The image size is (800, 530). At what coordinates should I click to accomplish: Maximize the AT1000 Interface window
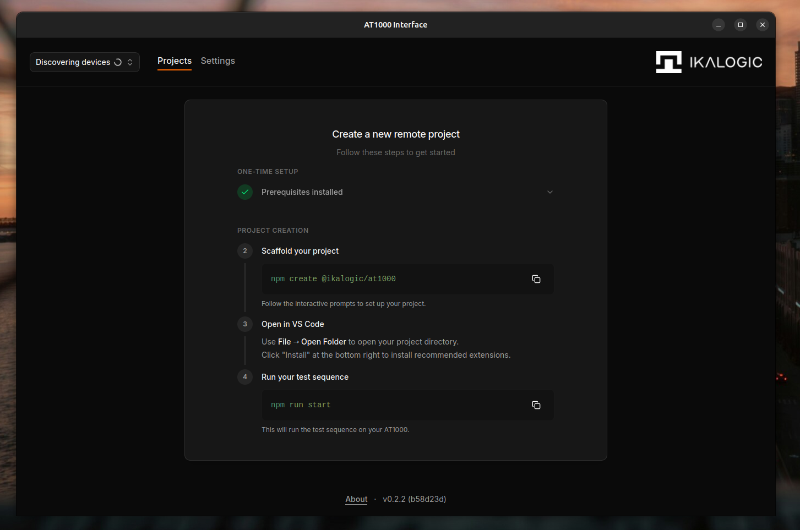(x=741, y=25)
